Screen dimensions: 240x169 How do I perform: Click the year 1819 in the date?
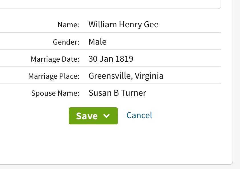[x=124, y=59]
